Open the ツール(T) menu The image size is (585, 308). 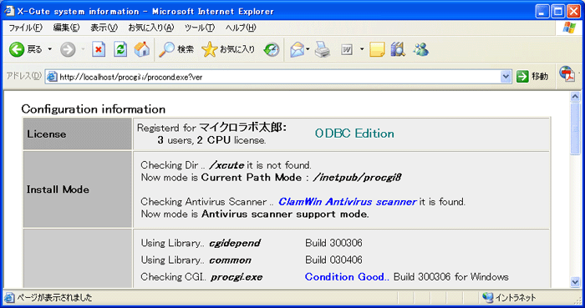click(x=200, y=28)
